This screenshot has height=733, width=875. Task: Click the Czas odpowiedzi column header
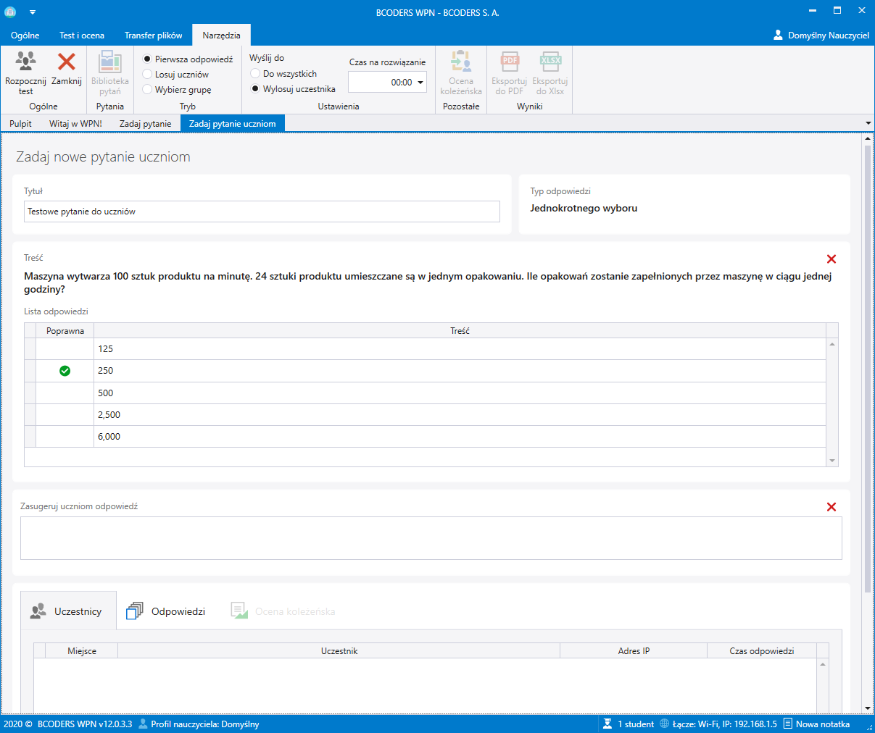tap(762, 651)
